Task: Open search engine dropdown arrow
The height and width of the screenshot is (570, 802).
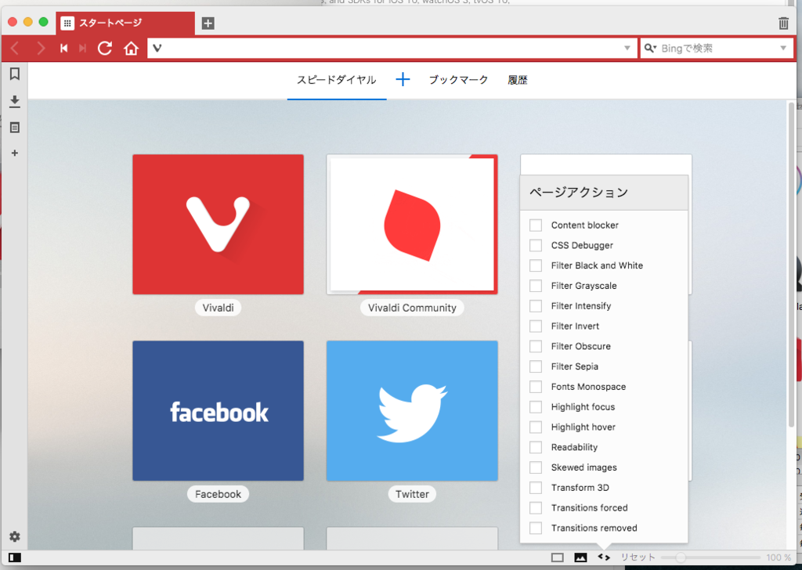Action: tap(783, 49)
